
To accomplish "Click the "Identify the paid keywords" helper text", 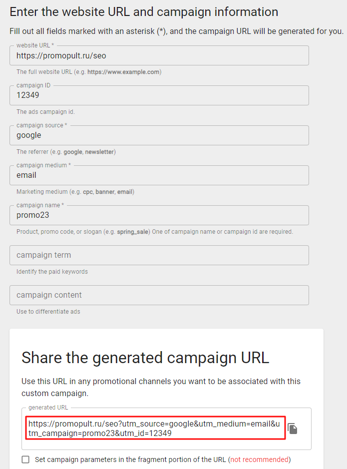I will tap(52, 272).
